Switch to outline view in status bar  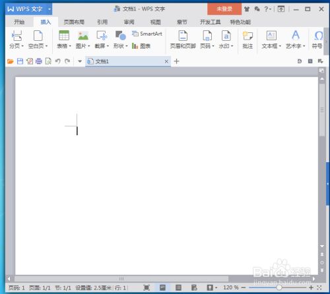(x=178, y=287)
